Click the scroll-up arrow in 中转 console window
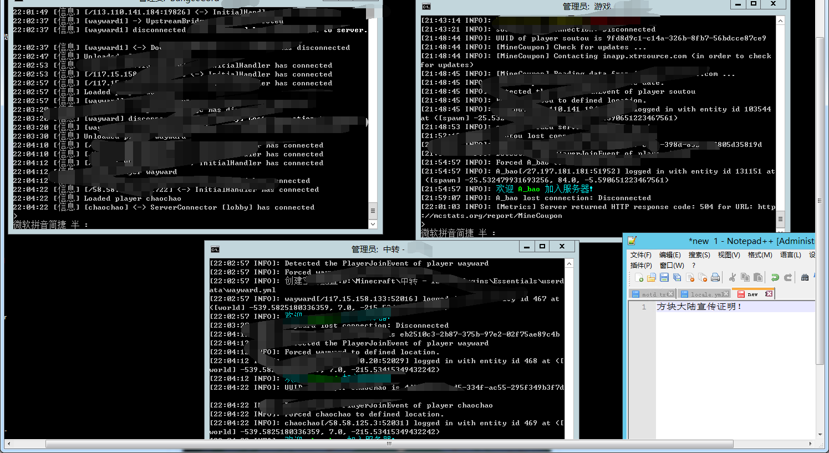This screenshot has height=453, width=829. [x=569, y=263]
